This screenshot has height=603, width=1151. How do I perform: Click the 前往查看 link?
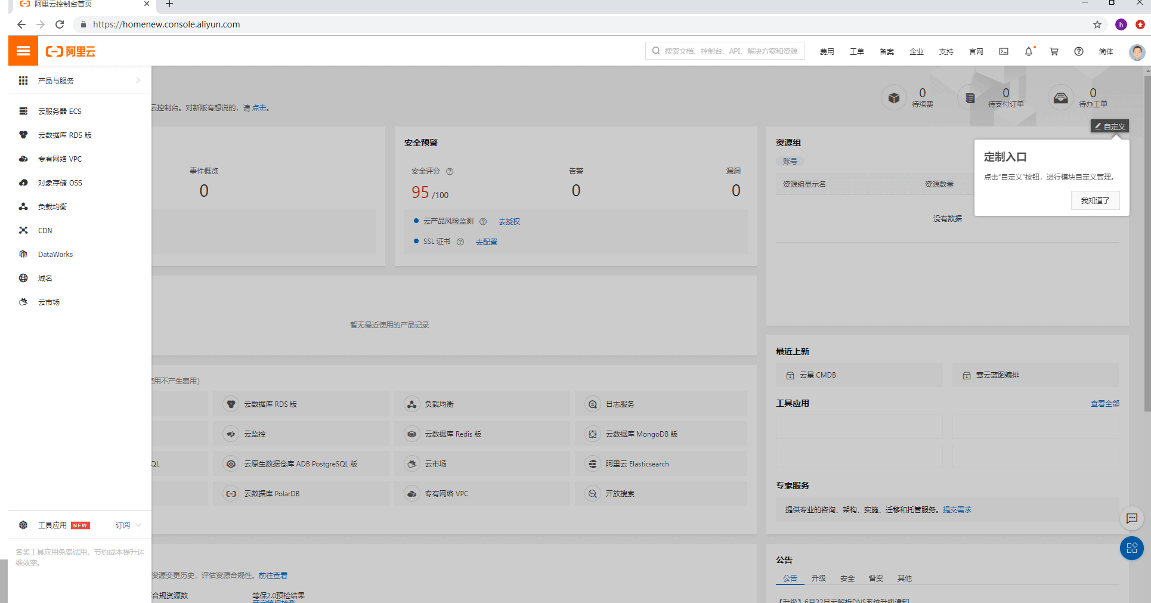coord(273,575)
